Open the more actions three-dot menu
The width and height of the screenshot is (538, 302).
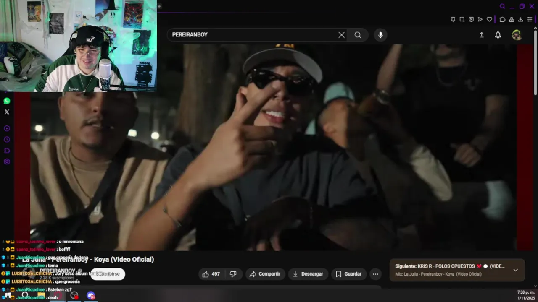(376, 274)
